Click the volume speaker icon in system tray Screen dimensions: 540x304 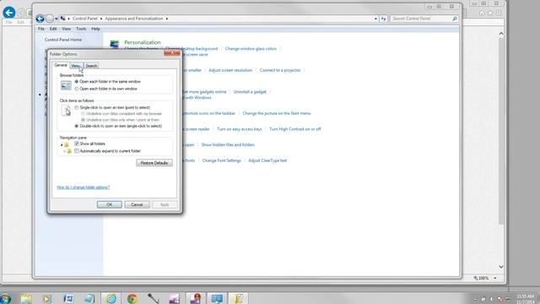pyautogui.click(x=492, y=299)
